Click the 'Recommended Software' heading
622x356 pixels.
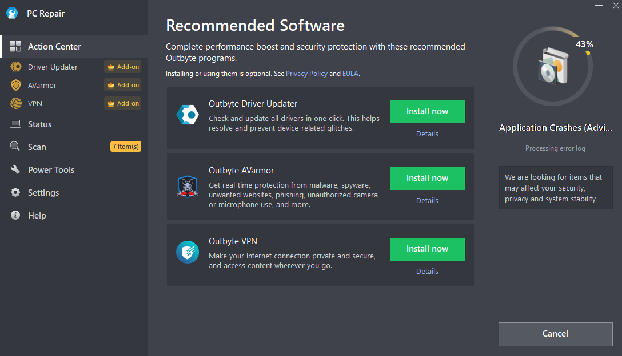click(255, 25)
